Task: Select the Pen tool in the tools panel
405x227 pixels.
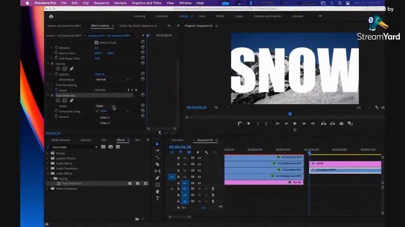Action: [158, 178]
